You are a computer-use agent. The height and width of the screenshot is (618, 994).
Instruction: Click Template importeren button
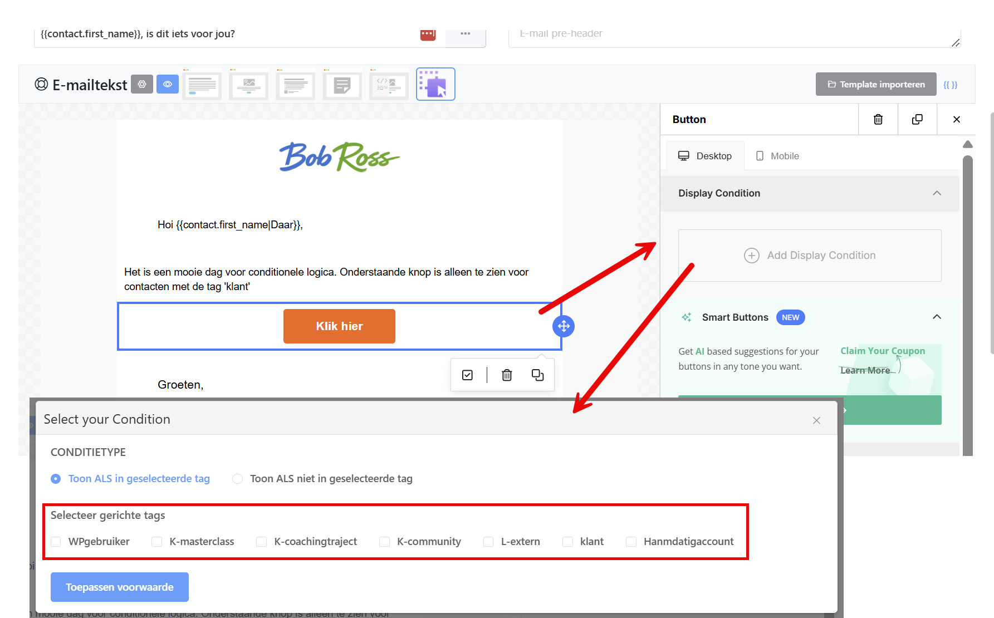coord(876,84)
